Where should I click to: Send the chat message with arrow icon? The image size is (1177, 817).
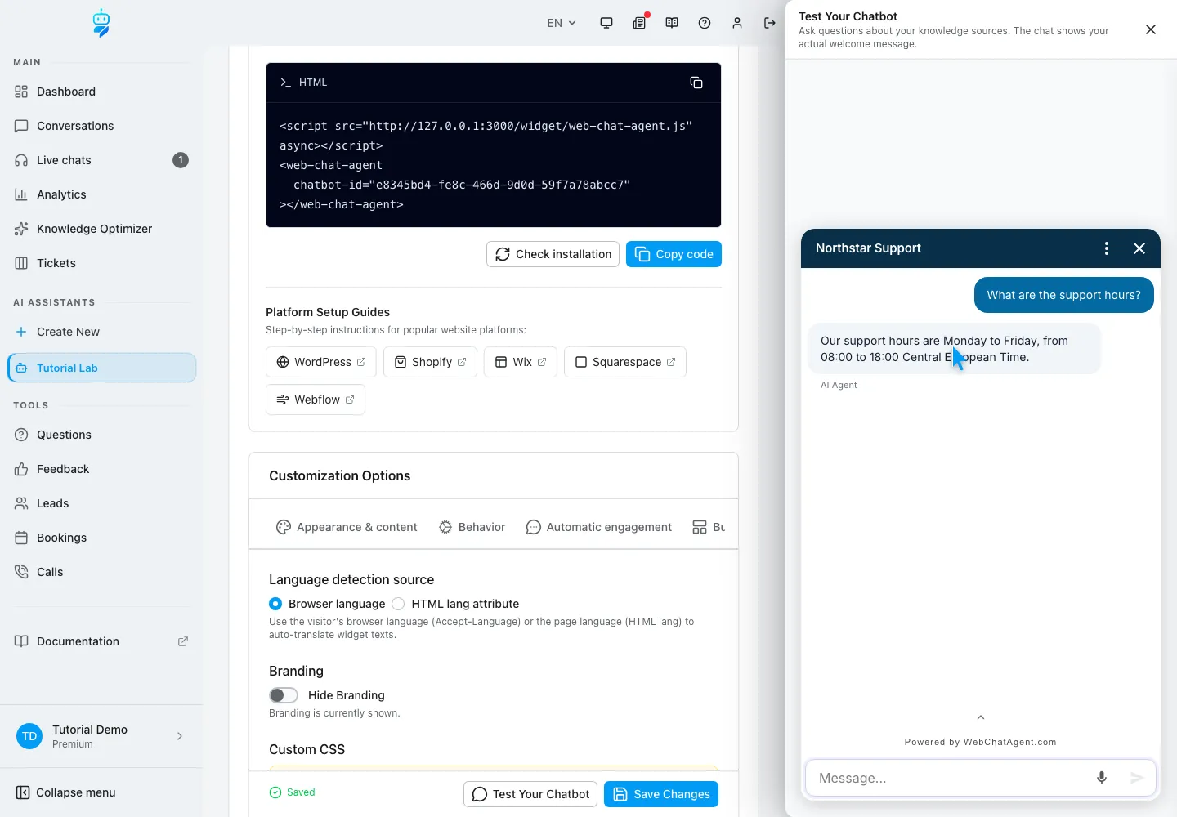click(x=1137, y=778)
